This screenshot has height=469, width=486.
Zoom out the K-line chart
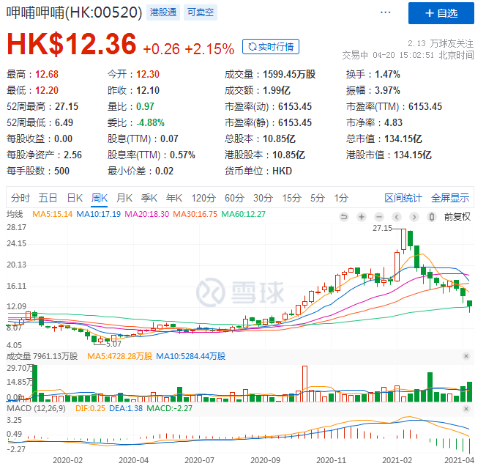378,217
